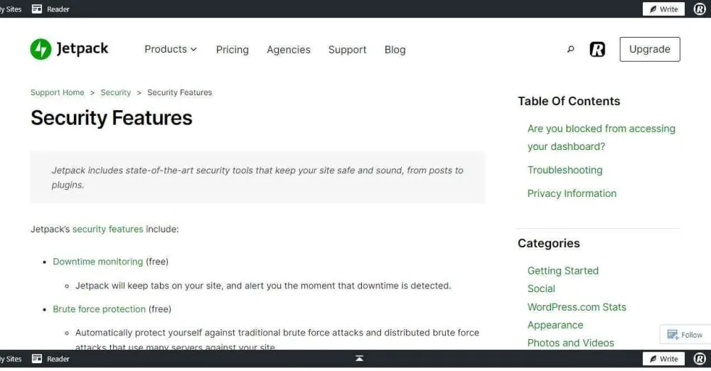Click the Write button in top bar

pos(663,9)
